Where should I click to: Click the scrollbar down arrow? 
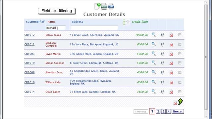pos(206,116)
